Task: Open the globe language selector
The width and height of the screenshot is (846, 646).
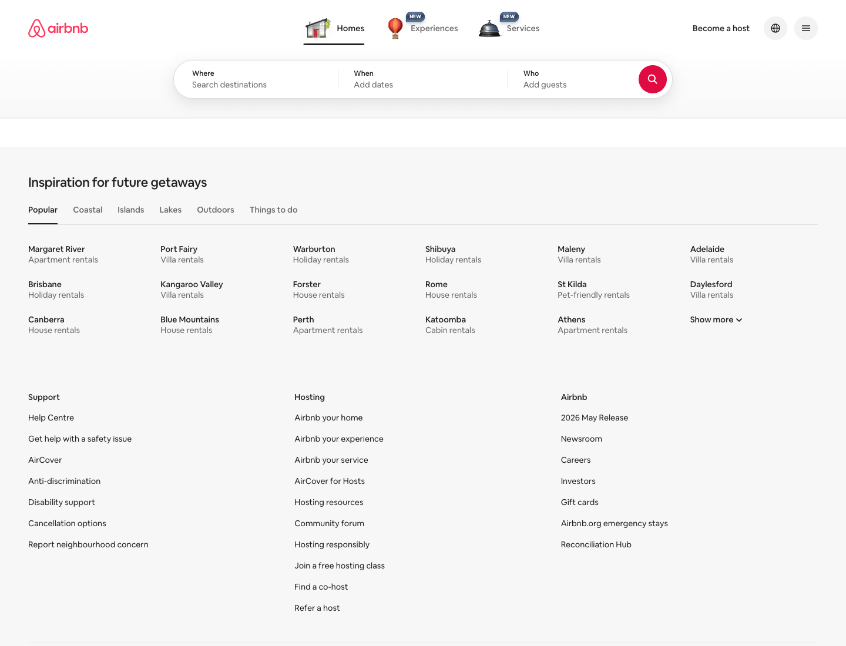Action: [775, 28]
